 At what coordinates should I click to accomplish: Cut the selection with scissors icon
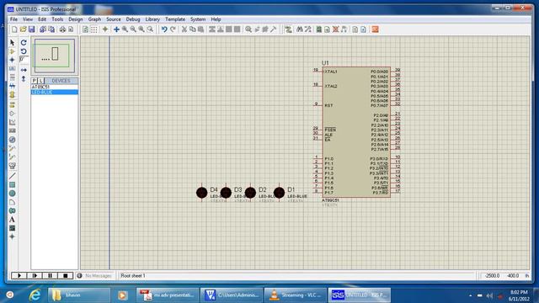(x=184, y=29)
